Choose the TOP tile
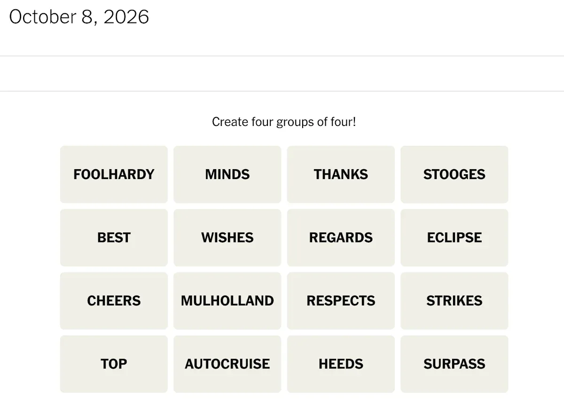564x405 pixels. click(x=114, y=364)
